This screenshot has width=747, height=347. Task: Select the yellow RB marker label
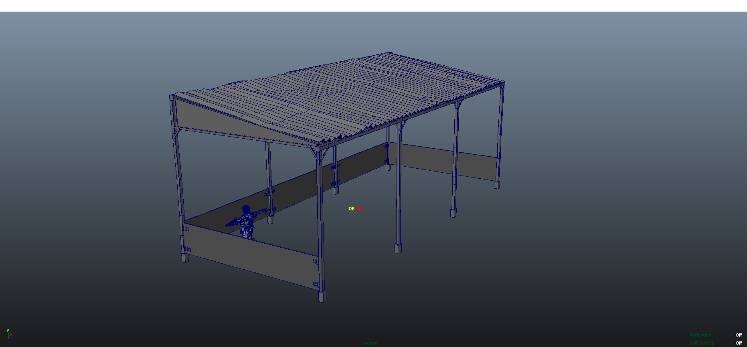tap(352, 209)
